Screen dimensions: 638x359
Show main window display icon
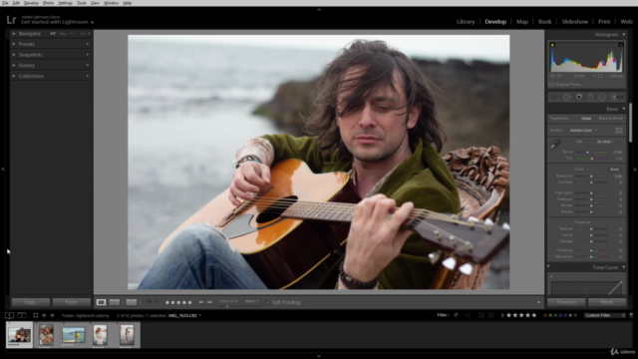click(x=9, y=315)
